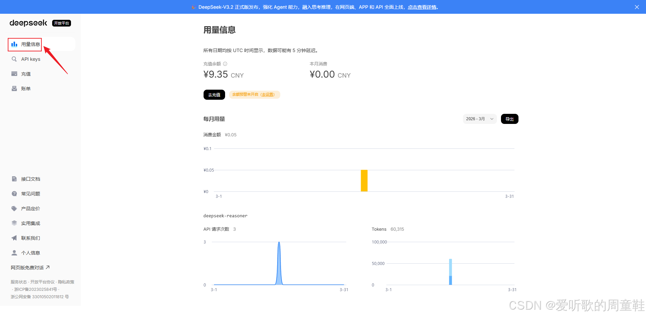Open the 账单 billing page
The image size is (646, 316).
(41, 89)
